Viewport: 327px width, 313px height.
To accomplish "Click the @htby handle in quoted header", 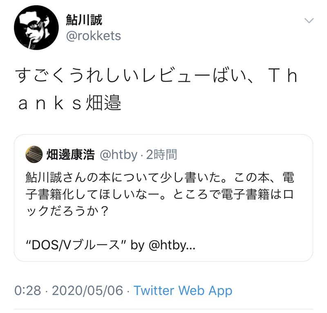I will coord(119,154).
